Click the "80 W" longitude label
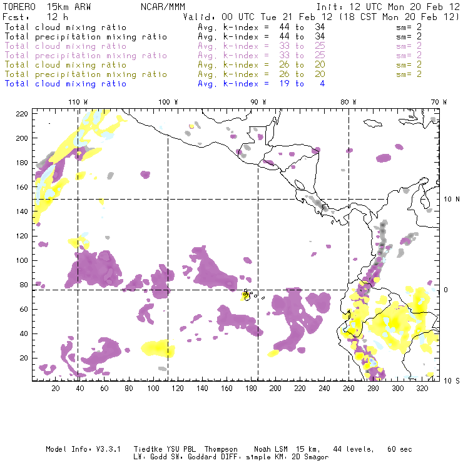 point(349,102)
